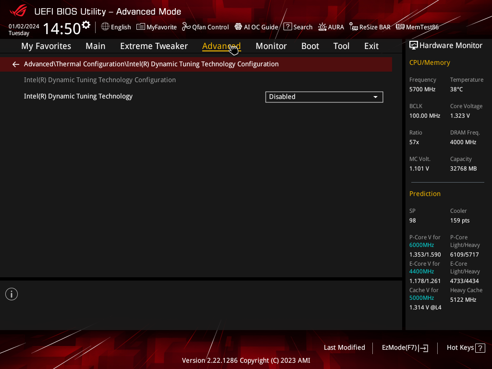Click the Hardware Monitor display icon

tap(414, 46)
